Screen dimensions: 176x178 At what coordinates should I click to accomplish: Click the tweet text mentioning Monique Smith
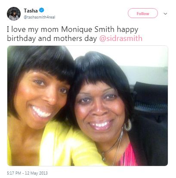point(74,34)
